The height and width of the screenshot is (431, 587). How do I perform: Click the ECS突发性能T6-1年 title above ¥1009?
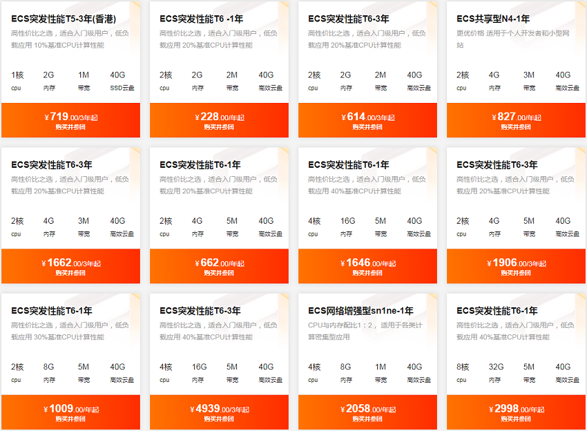(52, 311)
